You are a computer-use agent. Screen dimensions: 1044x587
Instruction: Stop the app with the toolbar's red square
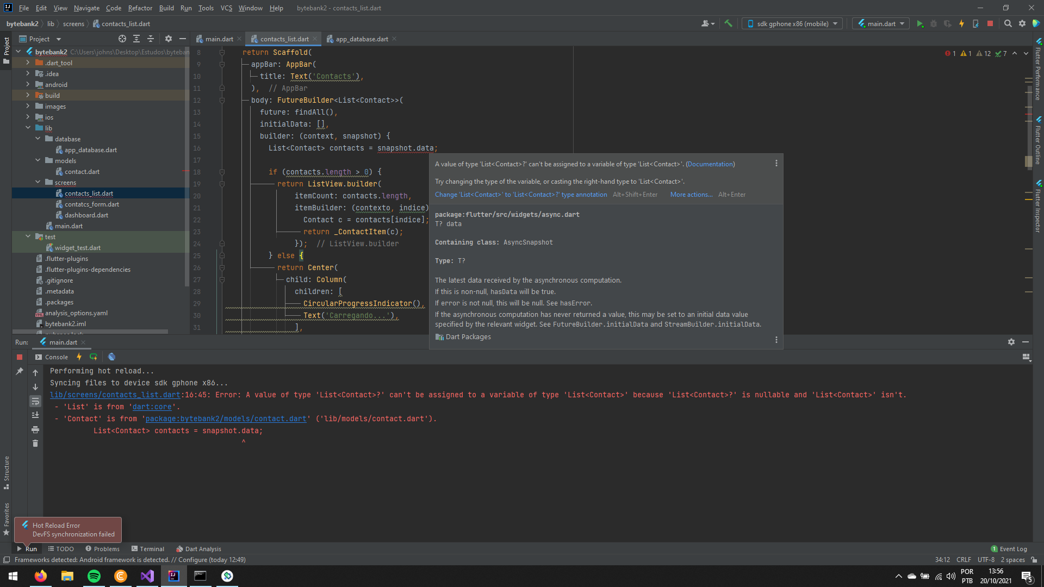(990, 23)
